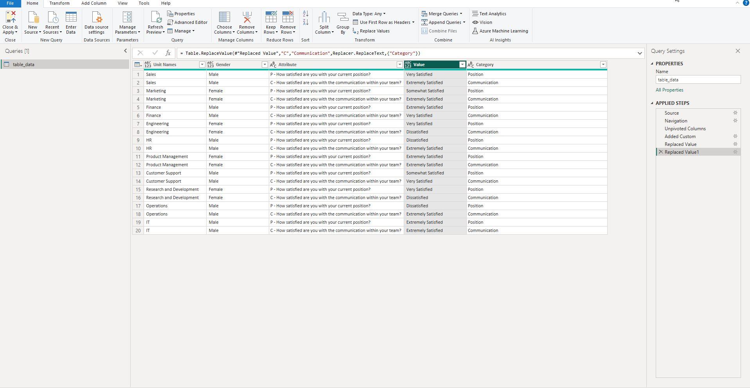Click the query Name input field

(x=698, y=80)
